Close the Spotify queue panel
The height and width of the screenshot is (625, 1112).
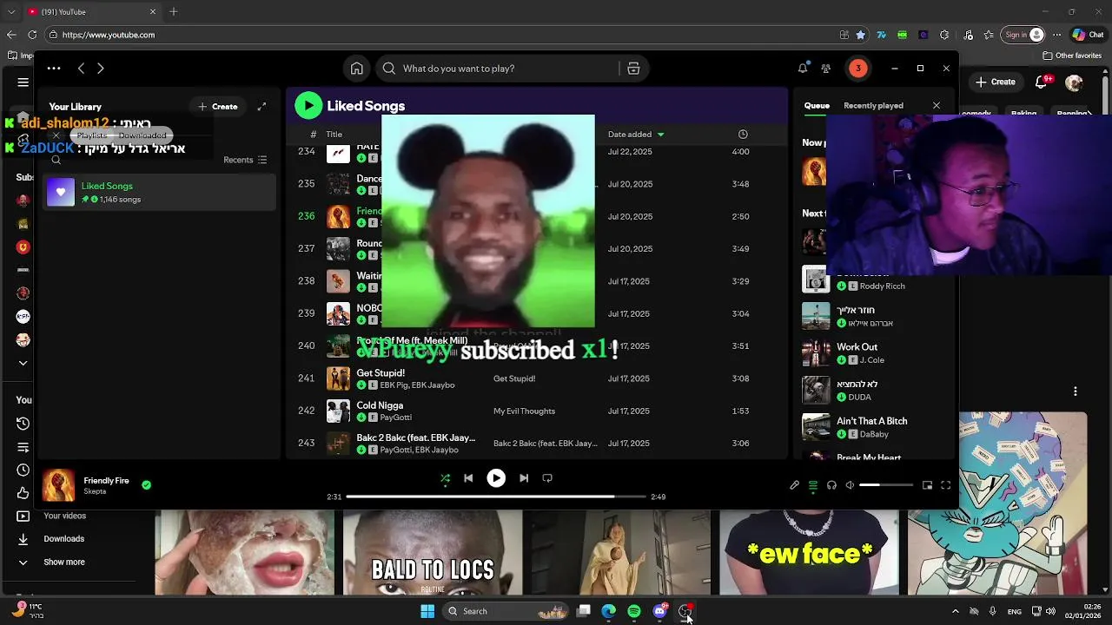pos(936,106)
